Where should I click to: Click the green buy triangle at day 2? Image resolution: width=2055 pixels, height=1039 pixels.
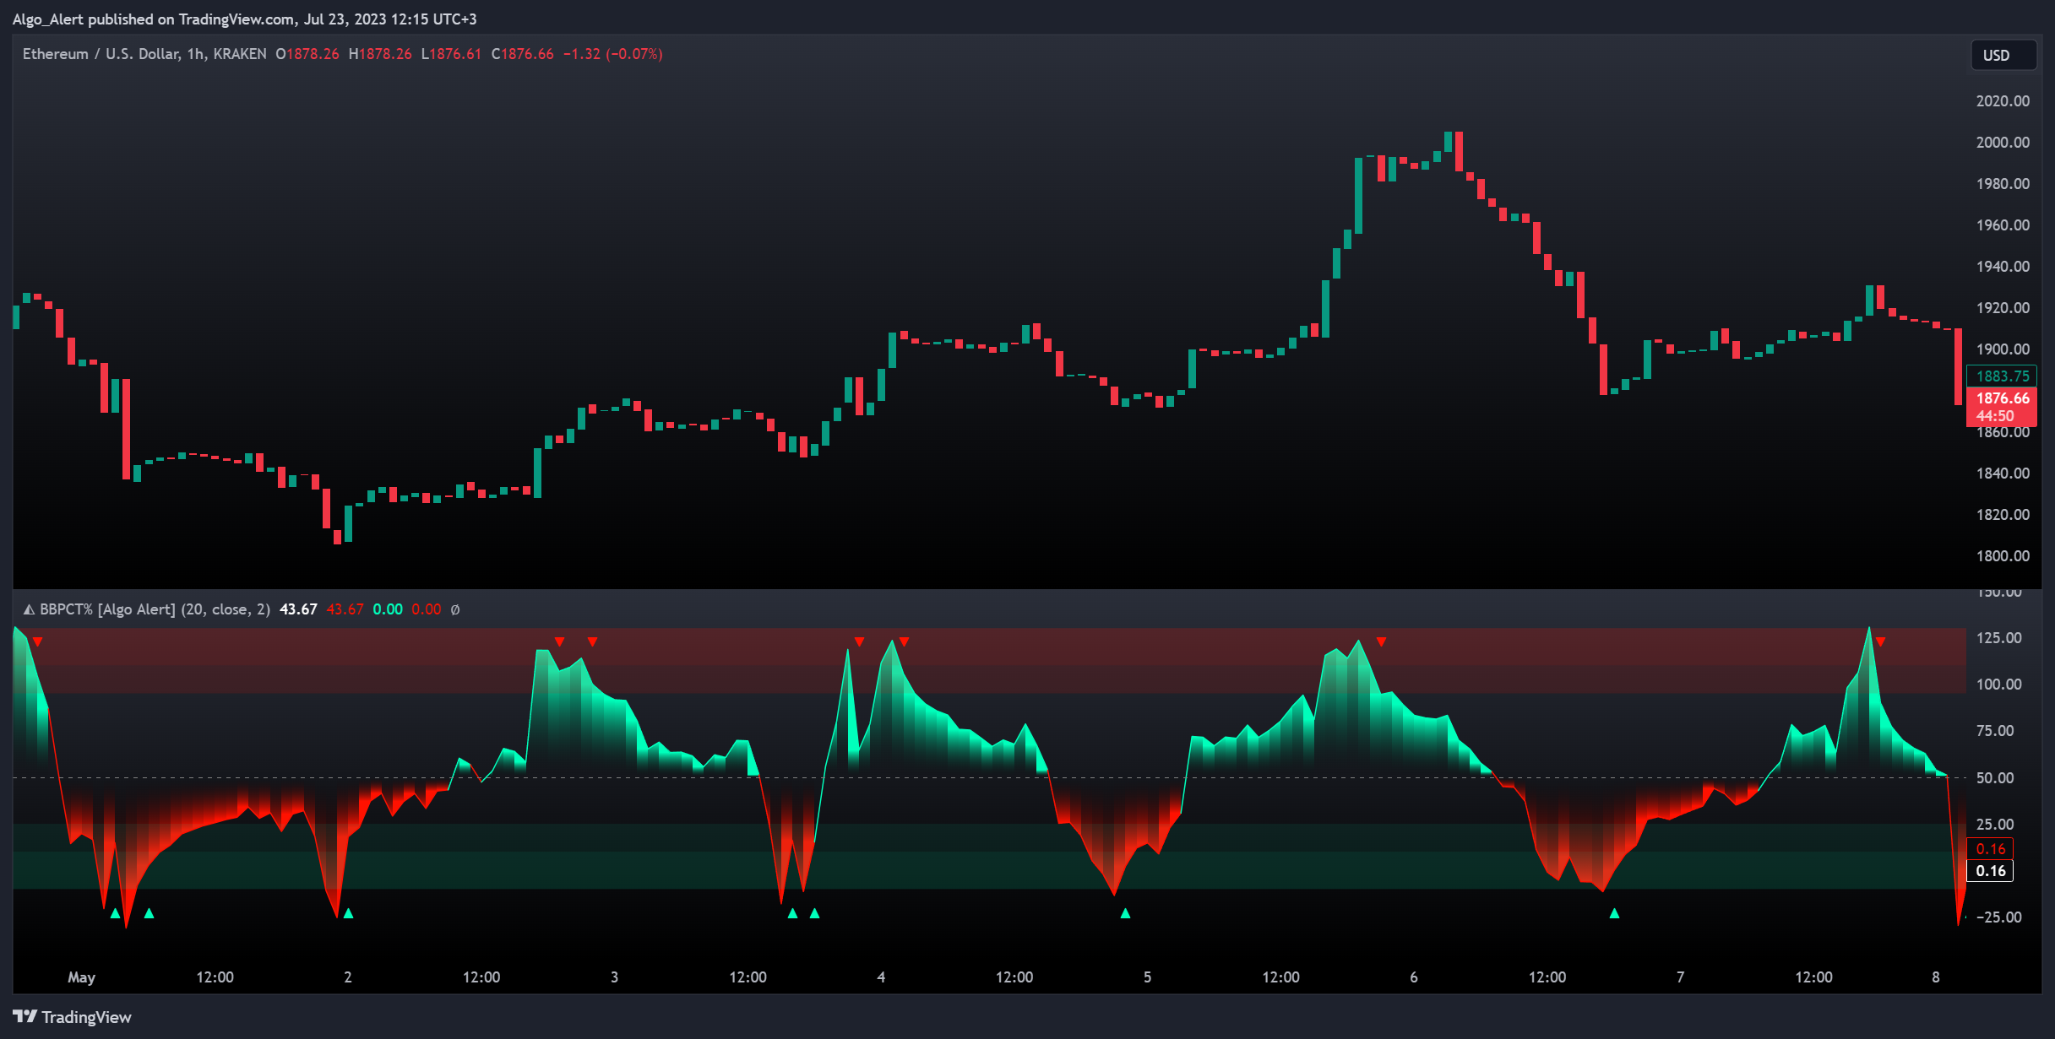(348, 913)
